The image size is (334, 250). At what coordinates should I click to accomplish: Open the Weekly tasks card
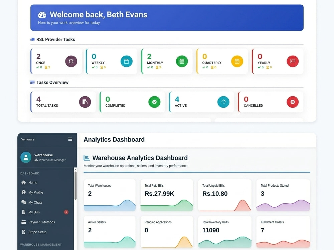tap(112, 61)
